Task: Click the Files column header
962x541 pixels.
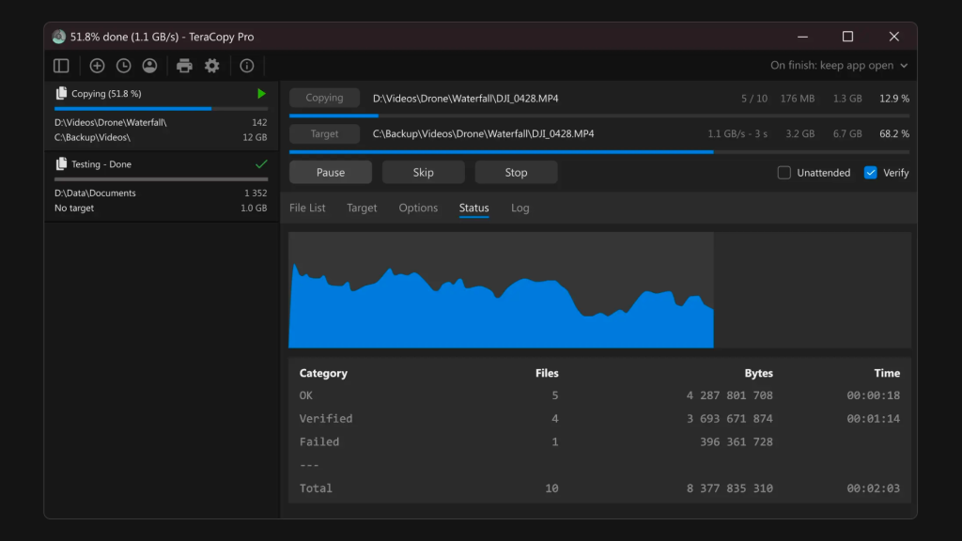Action: pos(547,373)
